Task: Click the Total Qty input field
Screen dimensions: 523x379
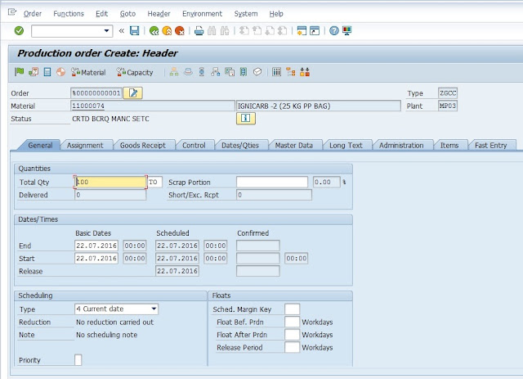Action: click(110, 183)
